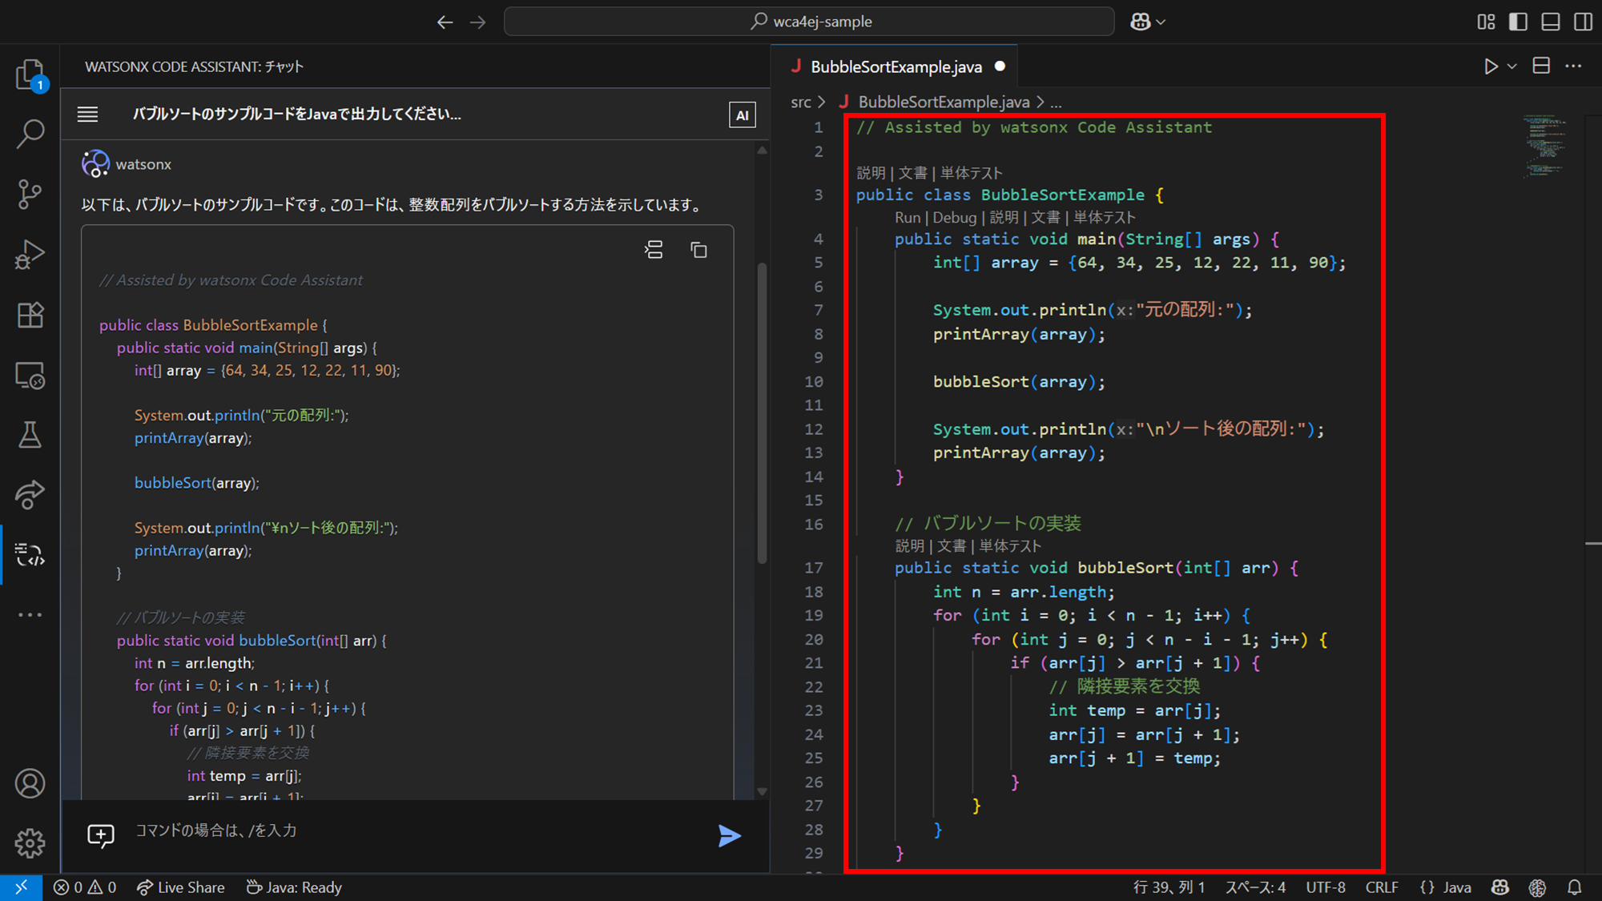The height and width of the screenshot is (901, 1602).
Task: Send the chat message arrow
Action: tap(729, 836)
